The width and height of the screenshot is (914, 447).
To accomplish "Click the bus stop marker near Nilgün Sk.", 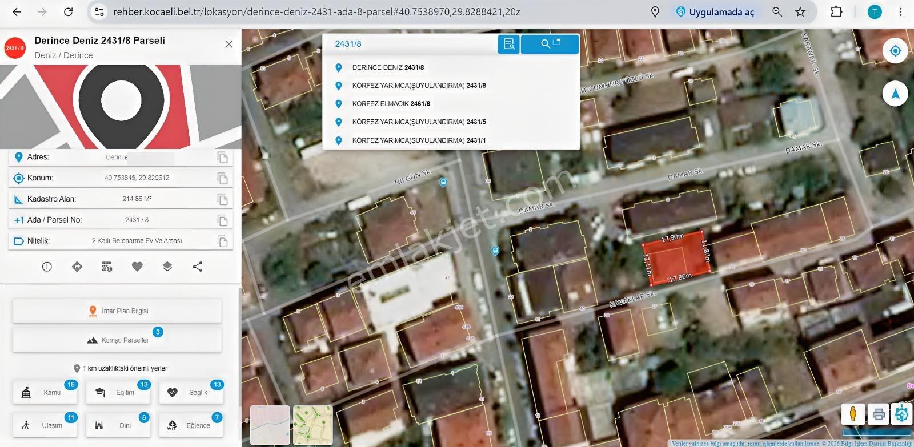I will click(x=443, y=182).
